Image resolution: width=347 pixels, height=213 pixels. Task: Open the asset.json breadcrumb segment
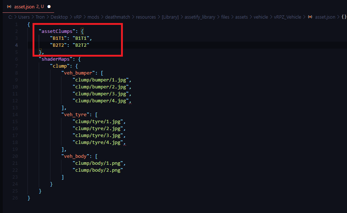pos(325,17)
